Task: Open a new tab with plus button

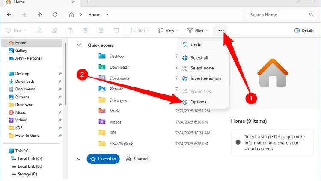Action: 87,2
